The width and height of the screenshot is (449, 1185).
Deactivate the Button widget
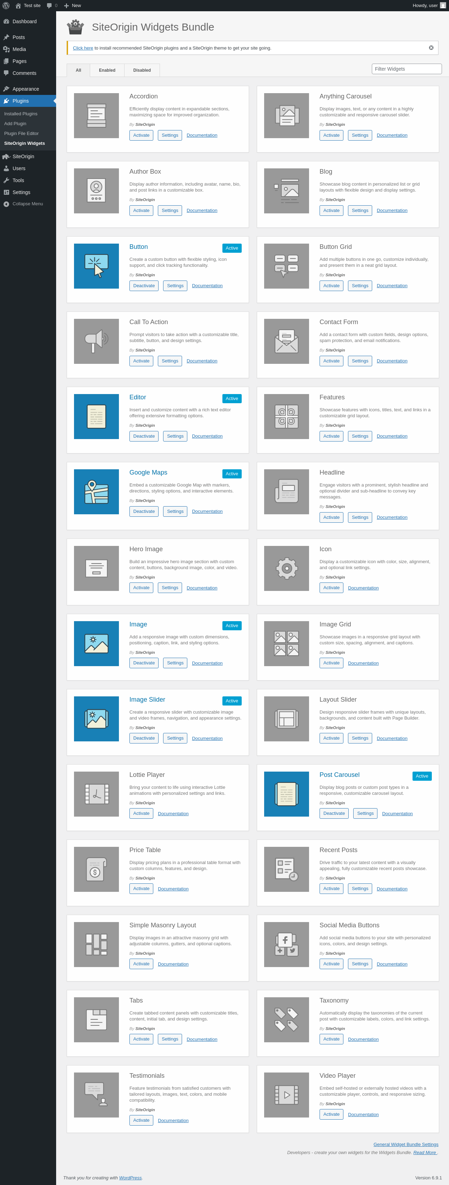(x=144, y=286)
